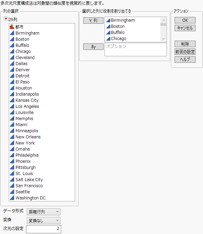Click the blue icon next to New York
Image resolution: width=203 pixels, height=234 pixels.
tap(12, 143)
